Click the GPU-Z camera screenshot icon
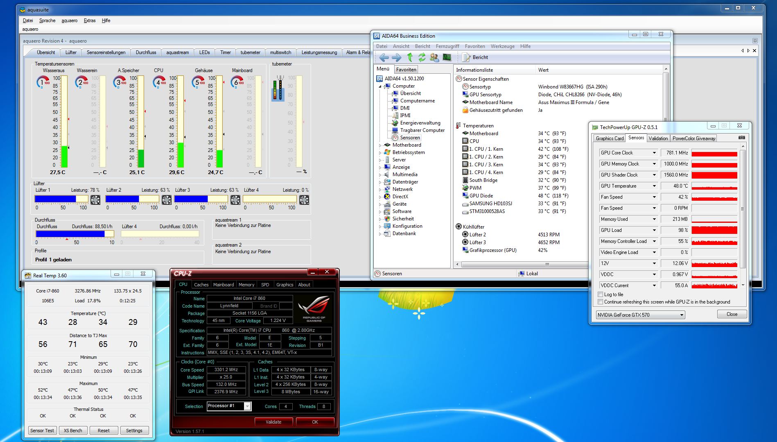Screen dimensions: 777x442 741,138
